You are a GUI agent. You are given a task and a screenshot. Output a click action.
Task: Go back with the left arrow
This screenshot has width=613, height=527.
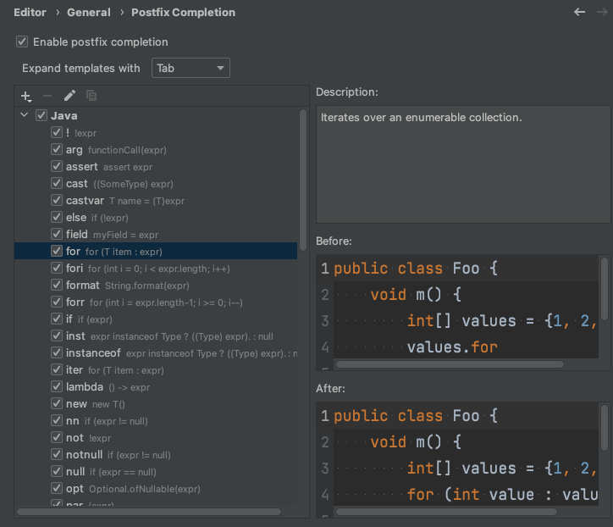click(579, 12)
